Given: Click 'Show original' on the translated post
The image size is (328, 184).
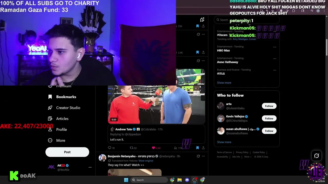Looking at the screenshot, I should pos(146,161).
